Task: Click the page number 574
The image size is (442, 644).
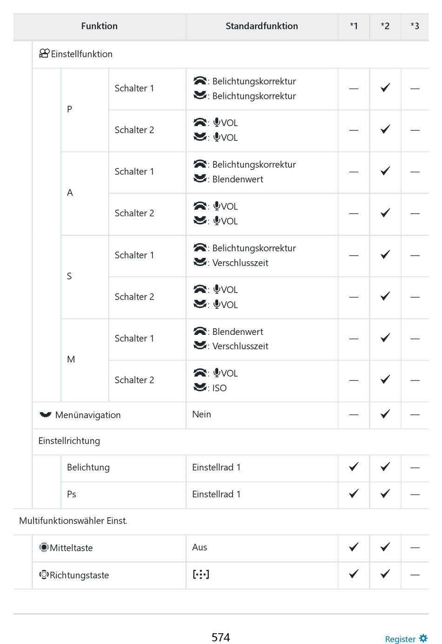Action: (x=221, y=637)
